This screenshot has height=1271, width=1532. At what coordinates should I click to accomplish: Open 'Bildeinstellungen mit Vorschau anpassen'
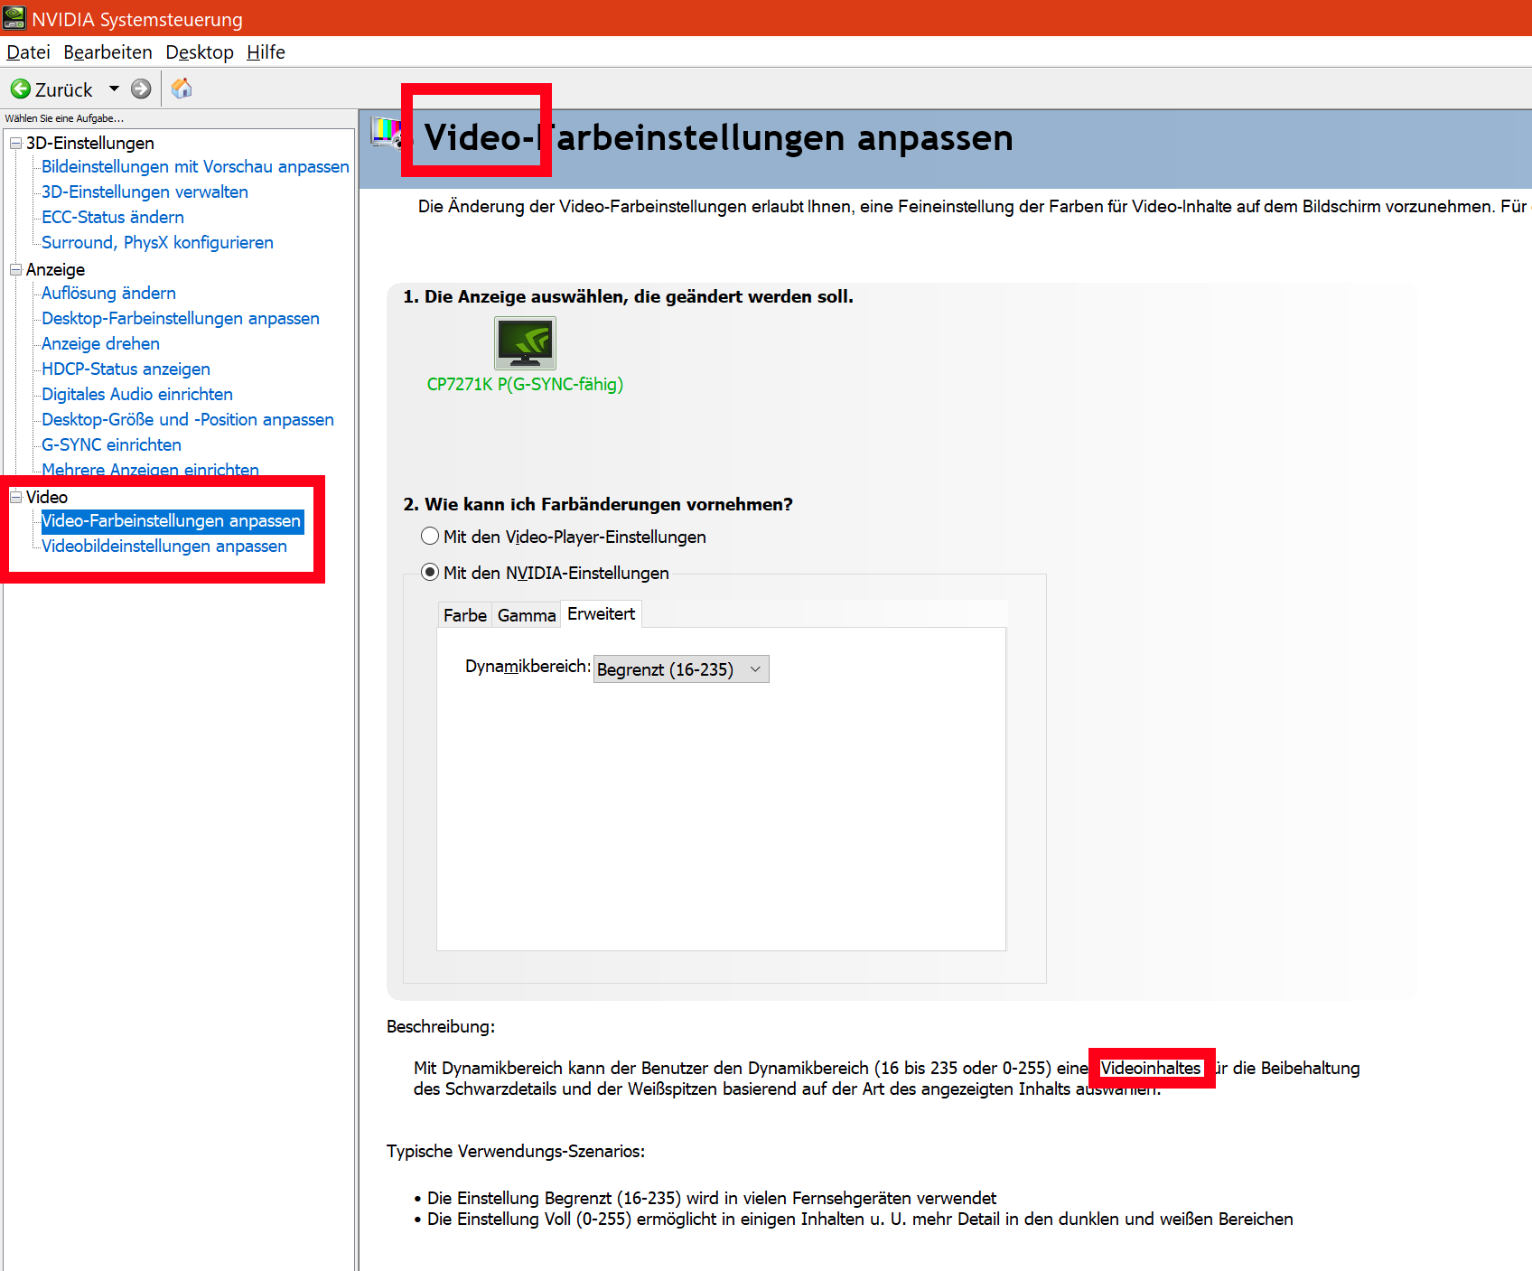pyautogui.click(x=195, y=167)
